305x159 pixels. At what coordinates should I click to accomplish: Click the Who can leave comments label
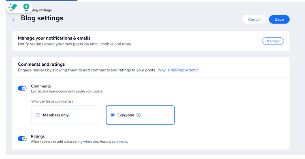pyautogui.click(x=52, y=101)
